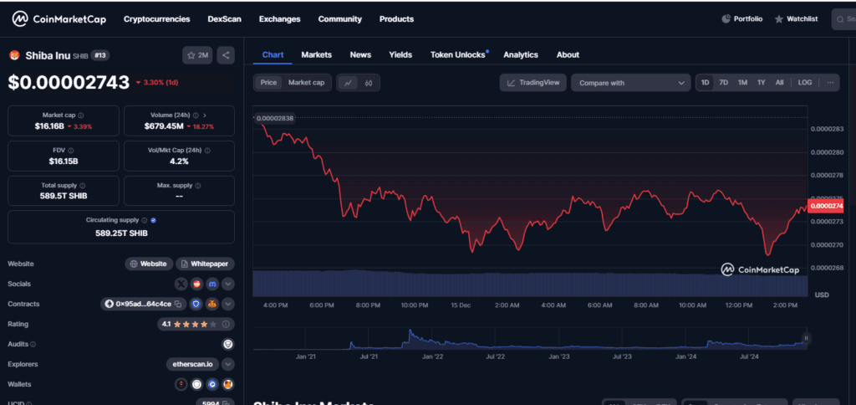This screenshot has width=856, height=405.
Task: Open the Exchanges menu
Action: 279,19
